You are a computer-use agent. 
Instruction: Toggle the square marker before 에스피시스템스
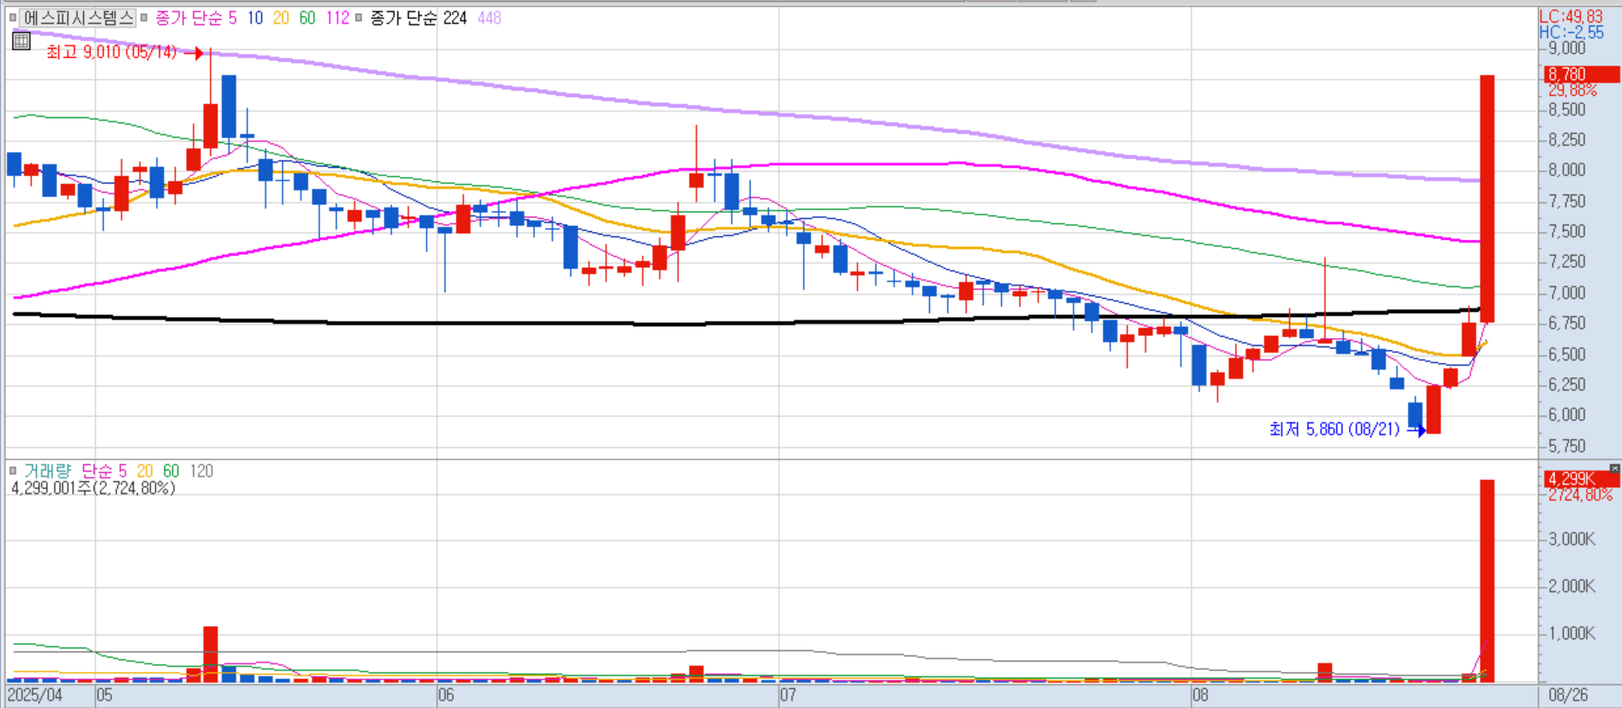(12, 17)
